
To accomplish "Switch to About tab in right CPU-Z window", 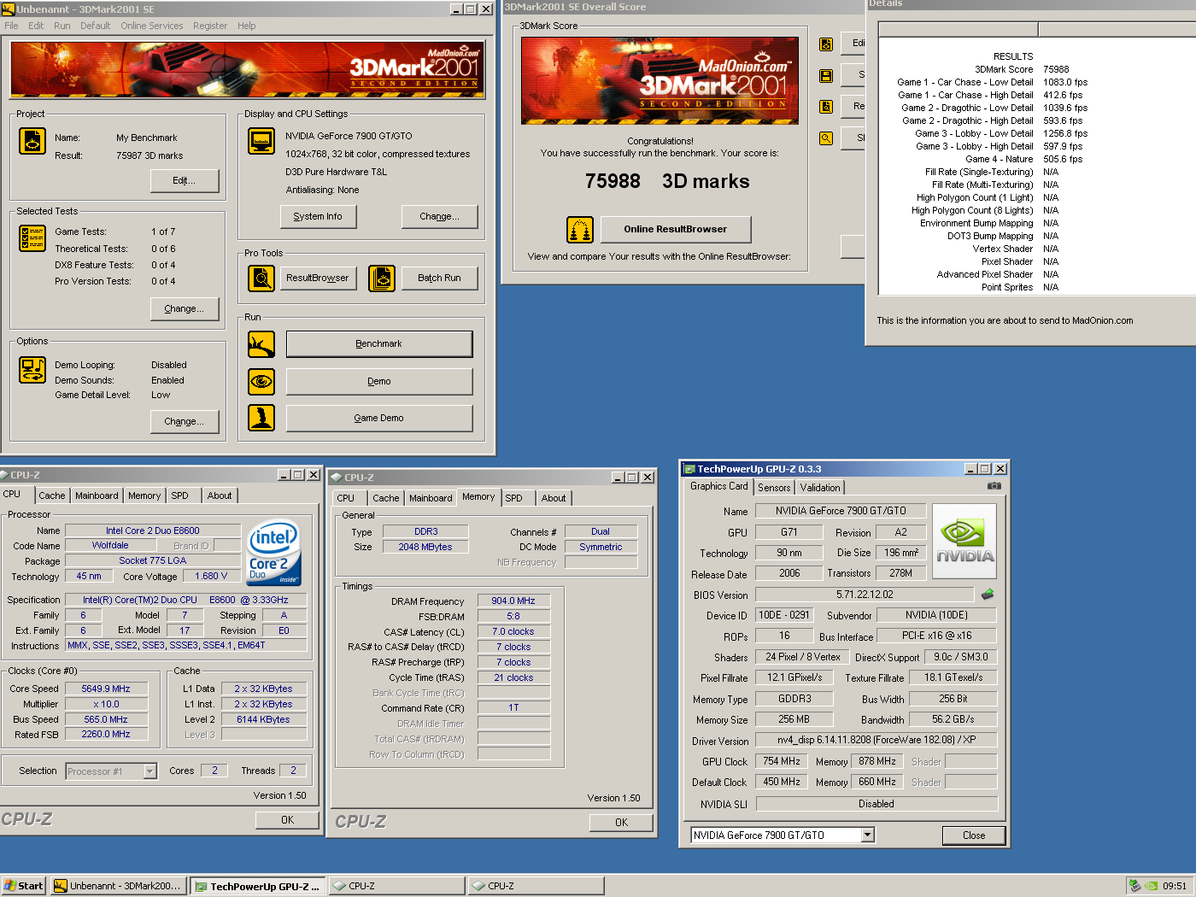I will tap(554, 498).
